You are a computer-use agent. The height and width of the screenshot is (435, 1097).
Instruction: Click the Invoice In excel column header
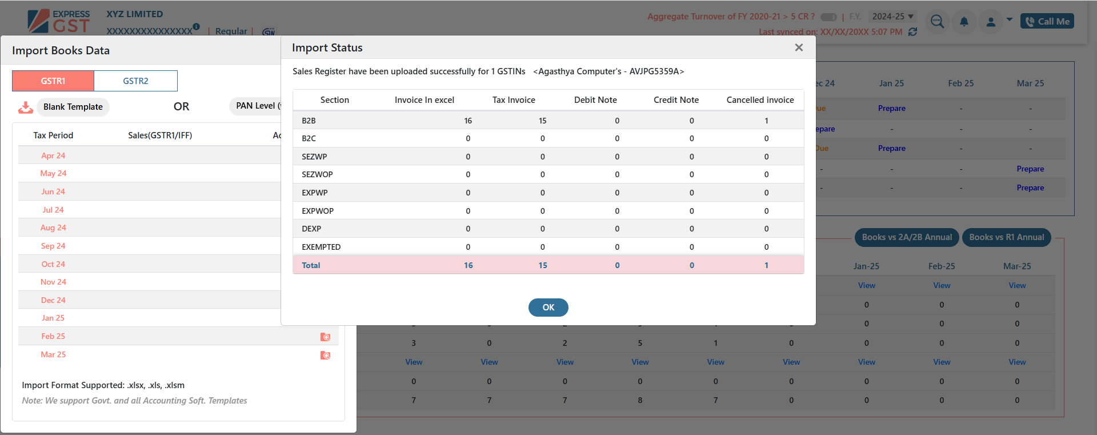[x=425, y=100]
